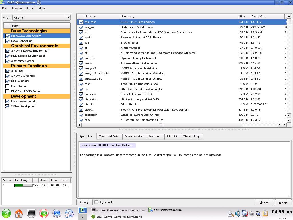The image size is (293, 220).
Task: Click the YaST2 window title bar icon
Action: pyautogui.click(x=2, y=2)
